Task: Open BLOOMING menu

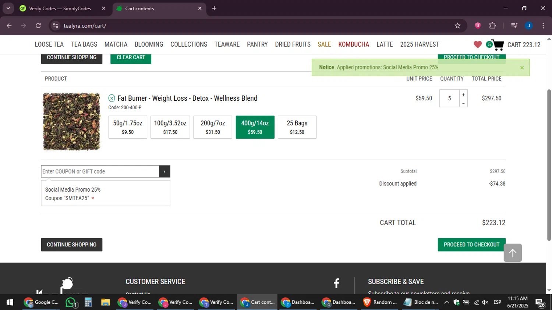Action: tap(149, 44)
